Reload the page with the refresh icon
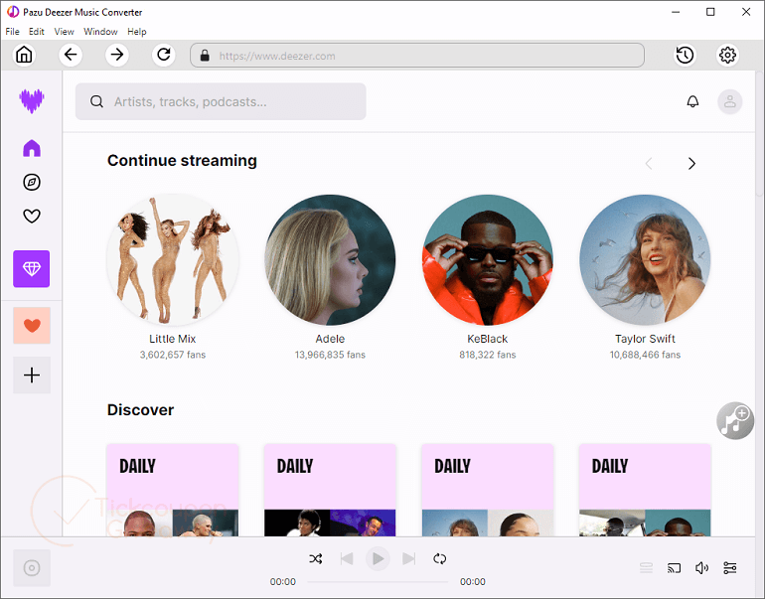The image size is (765, 599). click(x=164, y=55)
